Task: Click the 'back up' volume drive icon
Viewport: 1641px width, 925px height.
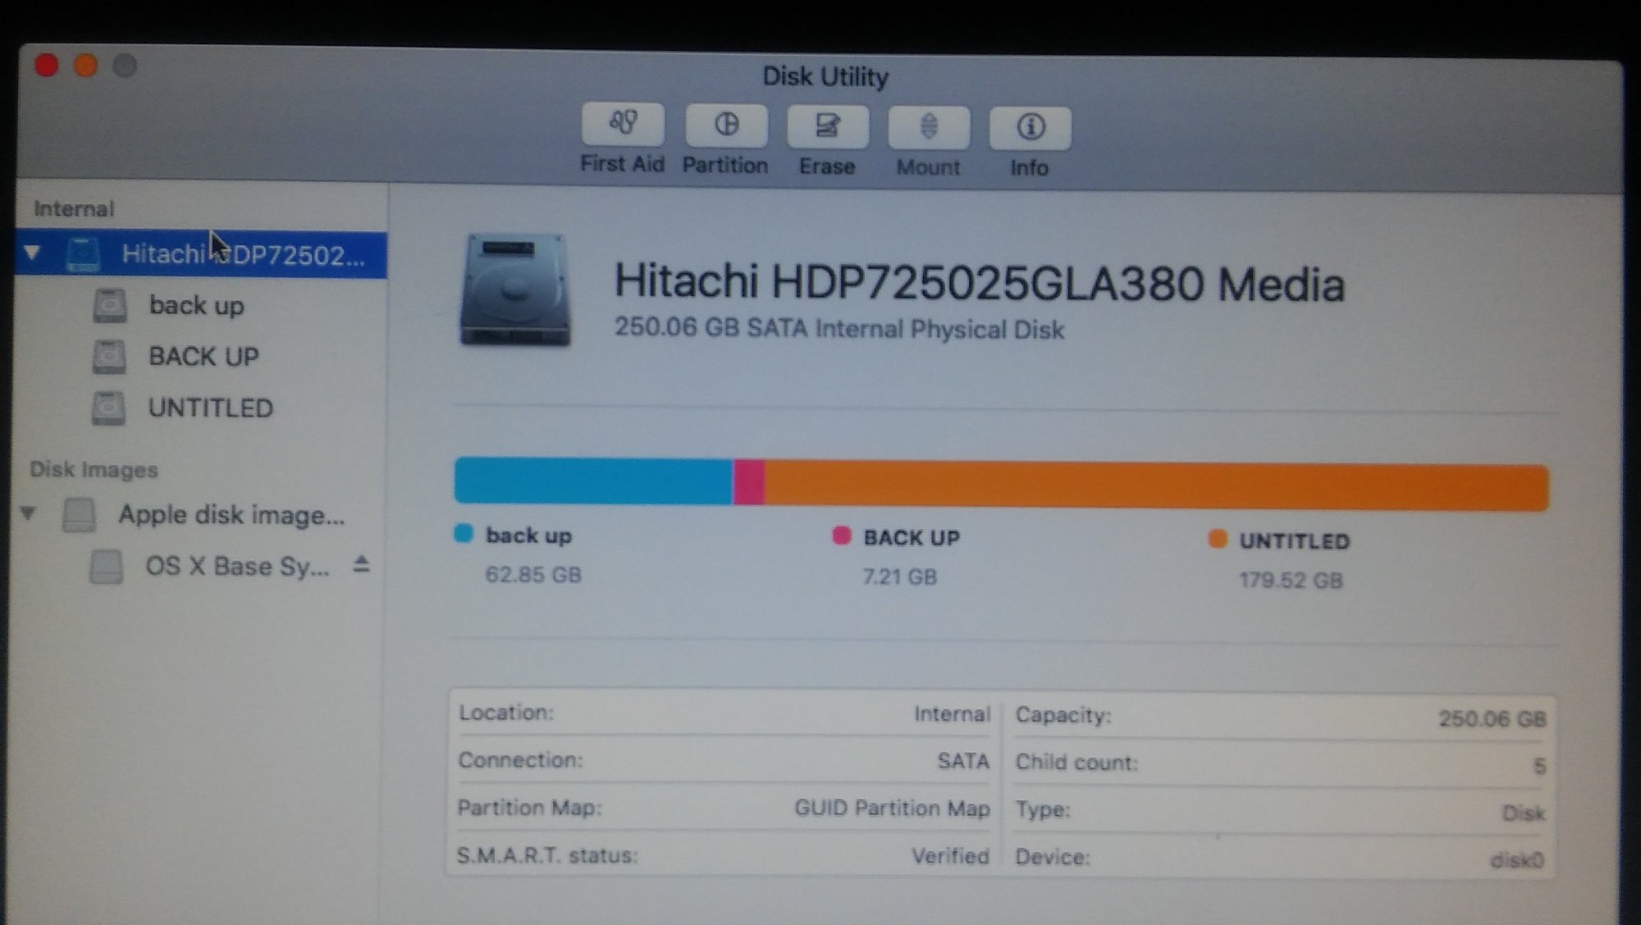Action: (x=109, y=305)
